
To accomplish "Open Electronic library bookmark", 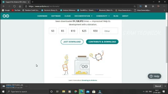I will (x=50, y=10).
